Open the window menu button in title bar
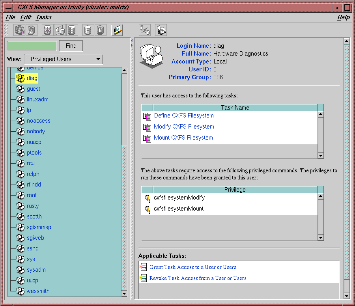 click(8, 7)
